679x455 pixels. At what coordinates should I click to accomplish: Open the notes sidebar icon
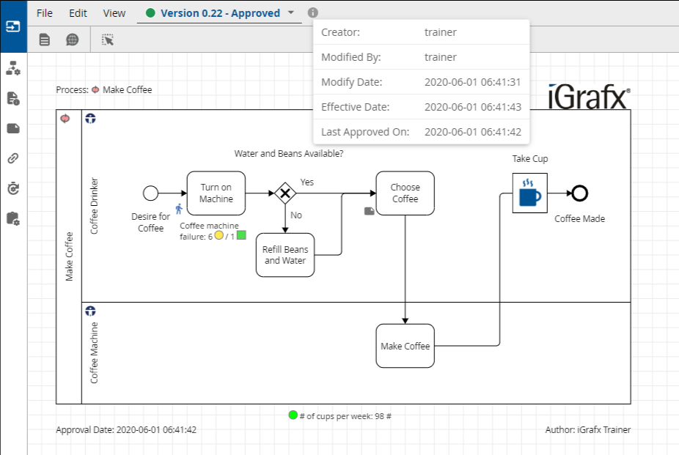point(13,129)
